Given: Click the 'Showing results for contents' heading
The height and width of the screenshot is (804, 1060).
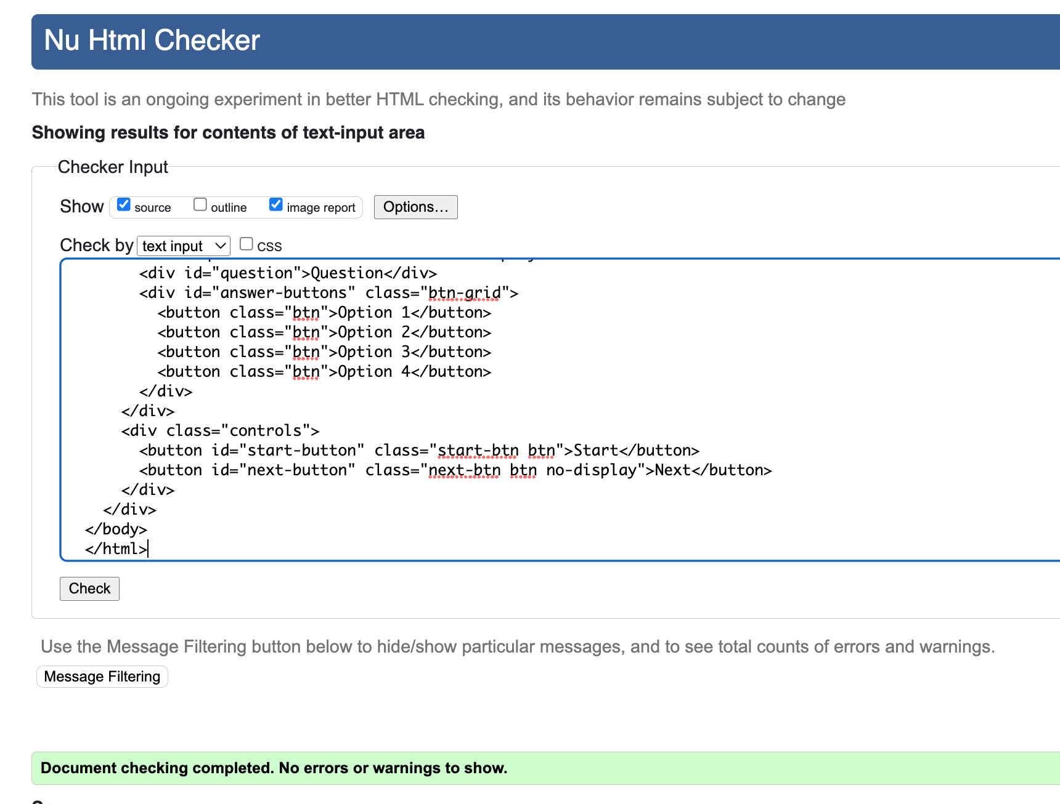Looking at the screenshot, I should coord(228,133).
